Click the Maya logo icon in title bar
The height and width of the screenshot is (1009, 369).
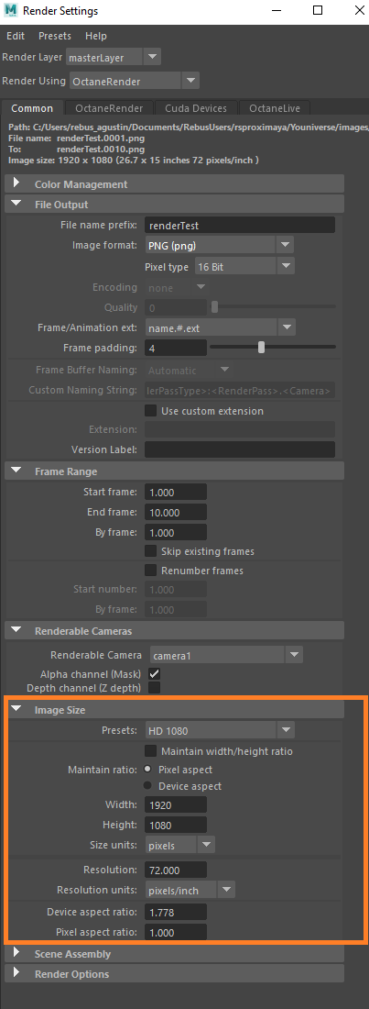click(10, 11)
